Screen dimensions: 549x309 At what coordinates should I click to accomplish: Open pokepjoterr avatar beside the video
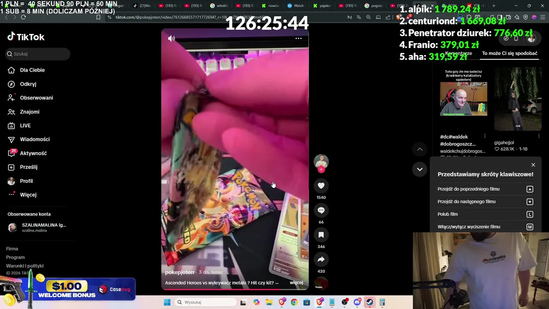coord(321,161)
